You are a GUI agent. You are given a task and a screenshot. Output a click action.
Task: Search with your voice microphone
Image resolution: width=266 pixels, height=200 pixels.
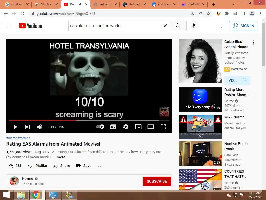coord(194,26)
